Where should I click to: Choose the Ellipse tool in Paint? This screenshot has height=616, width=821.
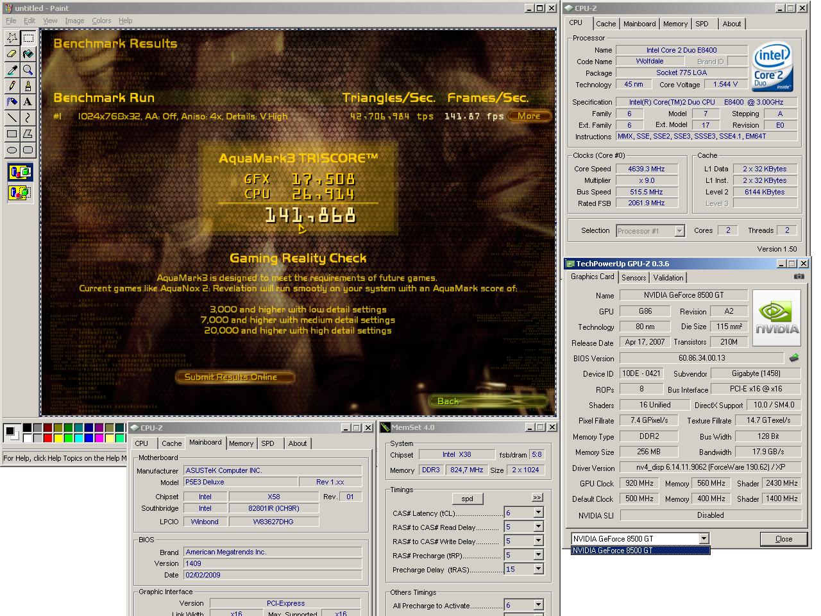pyautogui.click(x=12, y=150)
